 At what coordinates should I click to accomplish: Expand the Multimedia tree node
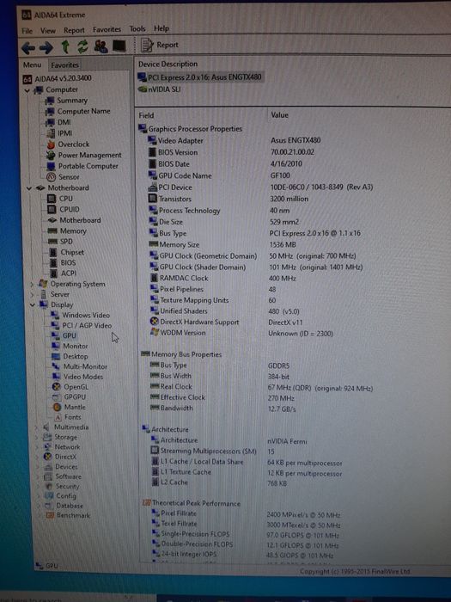(36, 427)
